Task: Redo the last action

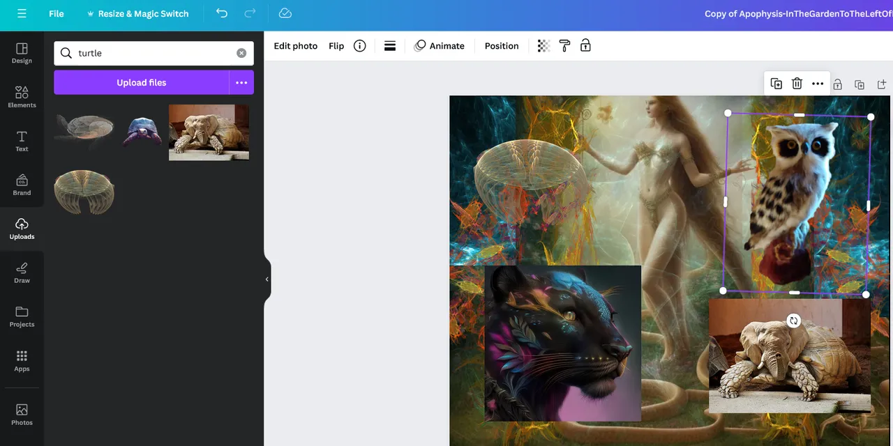Action: (250, 13)
